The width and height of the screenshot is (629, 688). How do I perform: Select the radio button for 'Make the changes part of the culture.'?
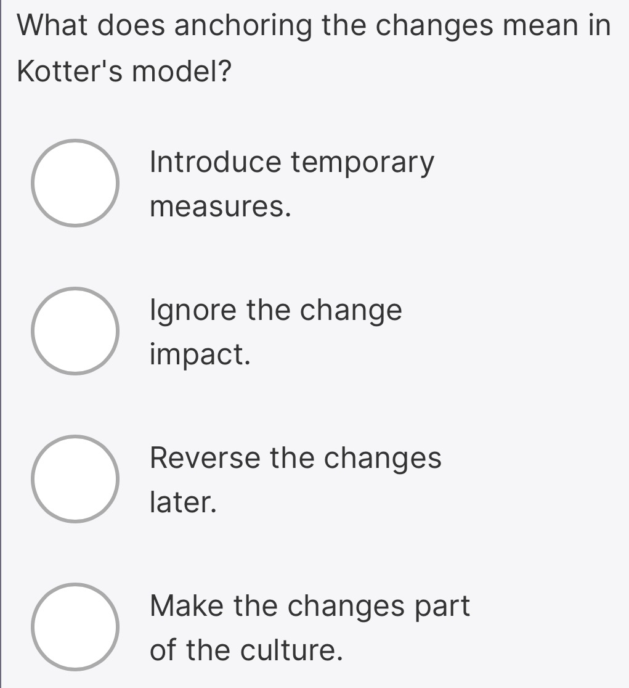[75, 626]
